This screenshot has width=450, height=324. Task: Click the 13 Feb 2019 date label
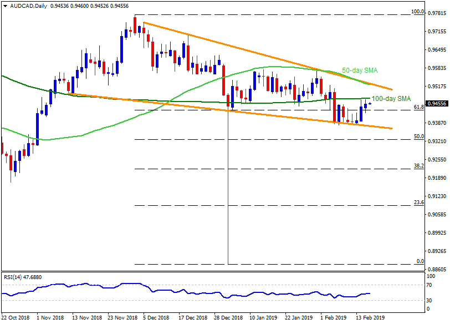(x=370, y=318)
